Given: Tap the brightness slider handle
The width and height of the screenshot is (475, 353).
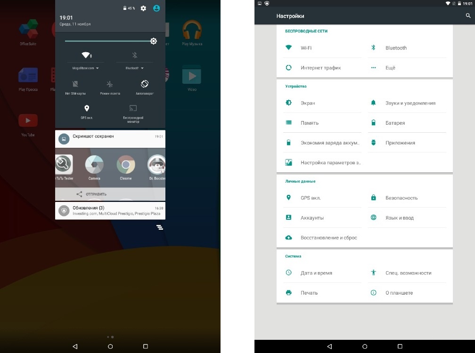Looking at the screenshot, I should (154, 41).
